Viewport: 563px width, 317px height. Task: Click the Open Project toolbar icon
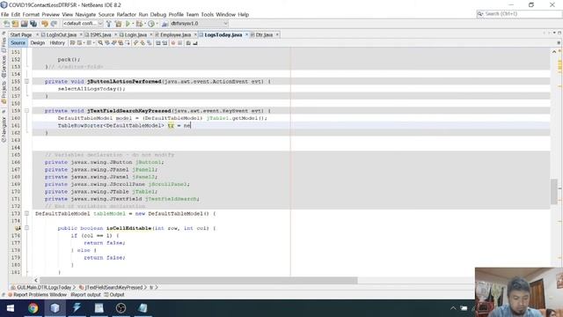[24, 24]
